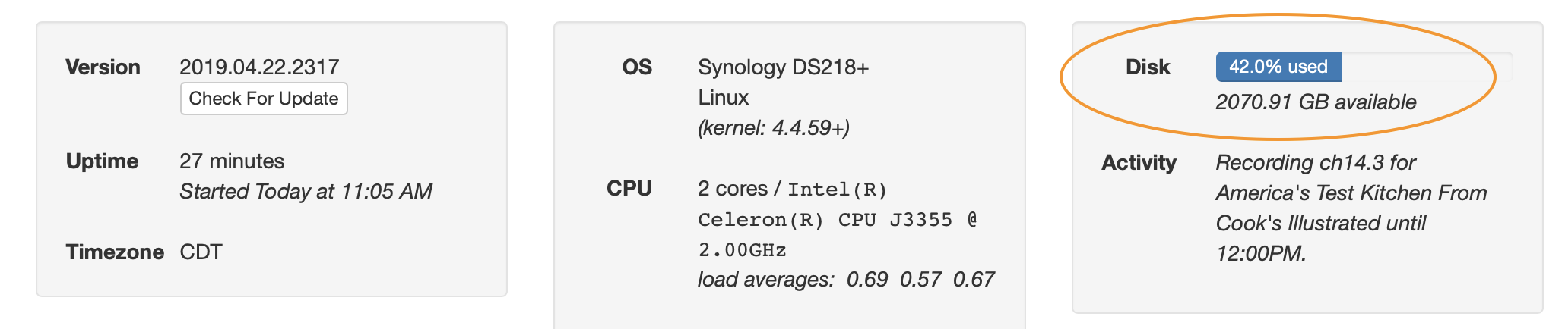Image resolution: width=1546 pixels, height=329 pixels.
Task: Click the Timezone label
Action: click(x=115, y=252)
